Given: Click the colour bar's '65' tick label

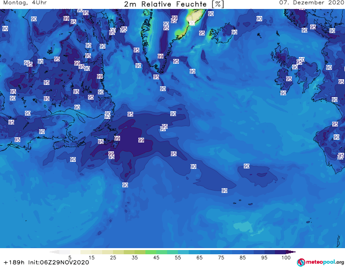Looking at the screenshot, I should tap(200, 258).
